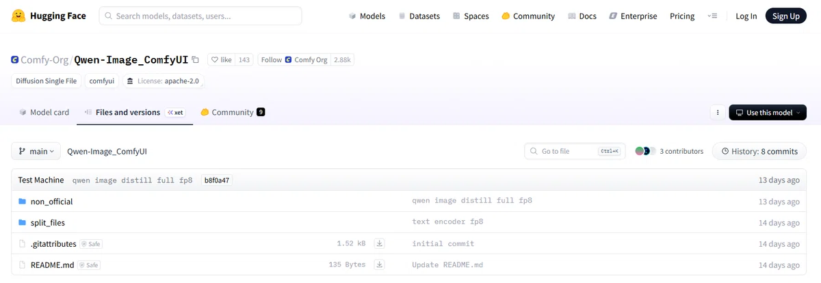Copy model name with copy icon
This screenshot has width=821, height=283.
pyautogui.click(x=196, y=59)
